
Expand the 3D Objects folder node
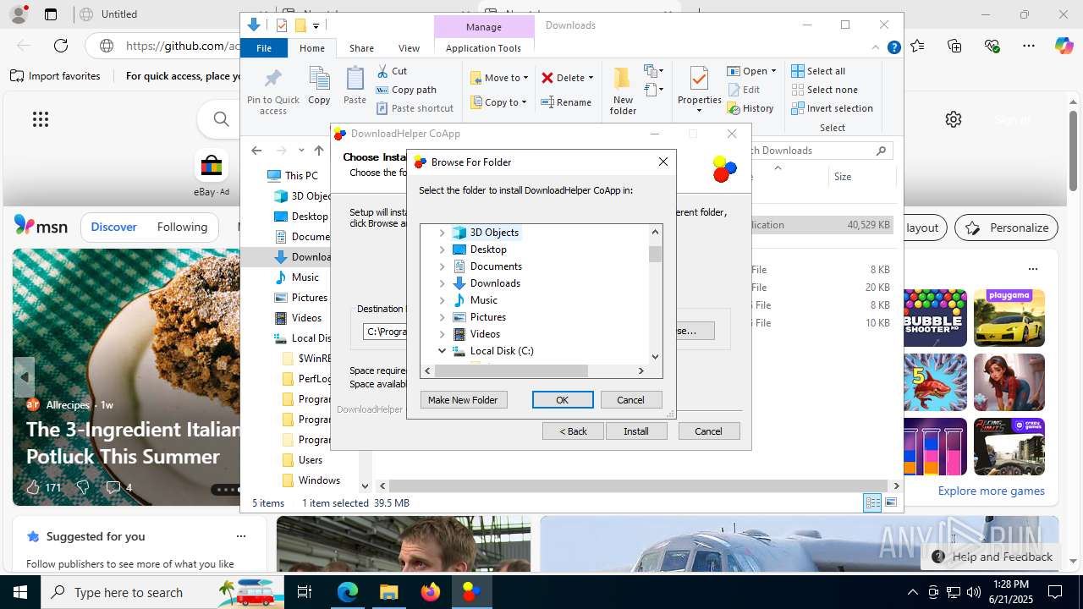[442, 233]
